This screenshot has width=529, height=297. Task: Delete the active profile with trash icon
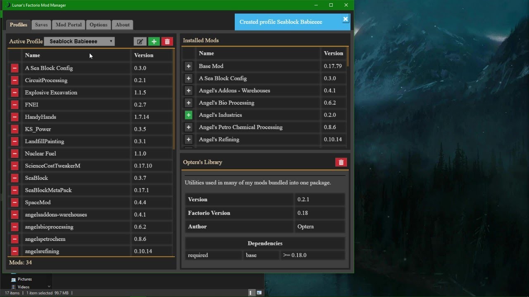tap(167, 41)
